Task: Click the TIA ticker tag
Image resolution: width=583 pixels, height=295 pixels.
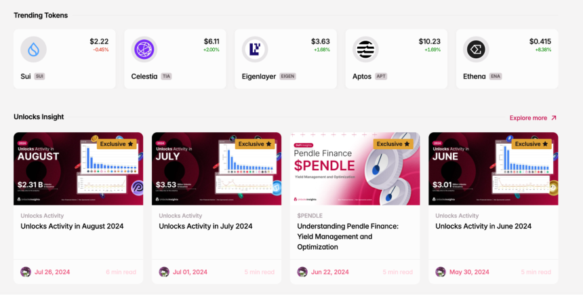Action: pyautogui.click(x=166, y=77)
